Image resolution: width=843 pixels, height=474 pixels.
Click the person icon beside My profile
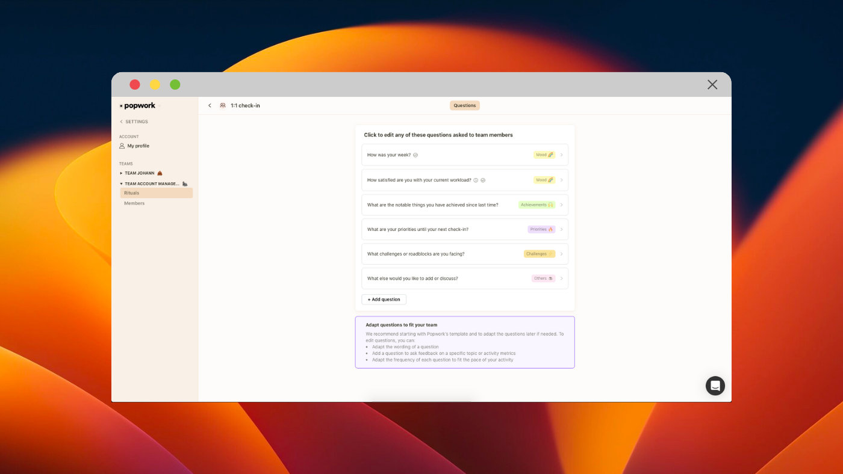click(x=121, y=146)
